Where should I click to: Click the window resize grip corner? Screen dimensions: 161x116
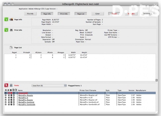157,113
